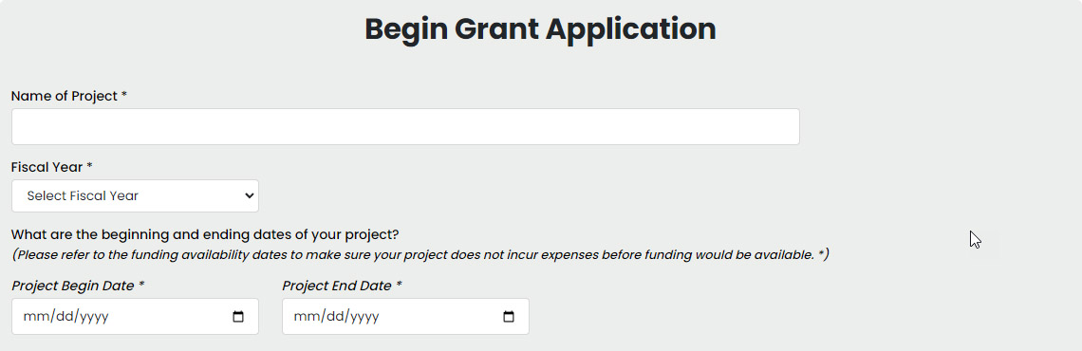Click the Project Begin Date label
The height and width of the screenshot is (351, 1082).
[78, 286]
